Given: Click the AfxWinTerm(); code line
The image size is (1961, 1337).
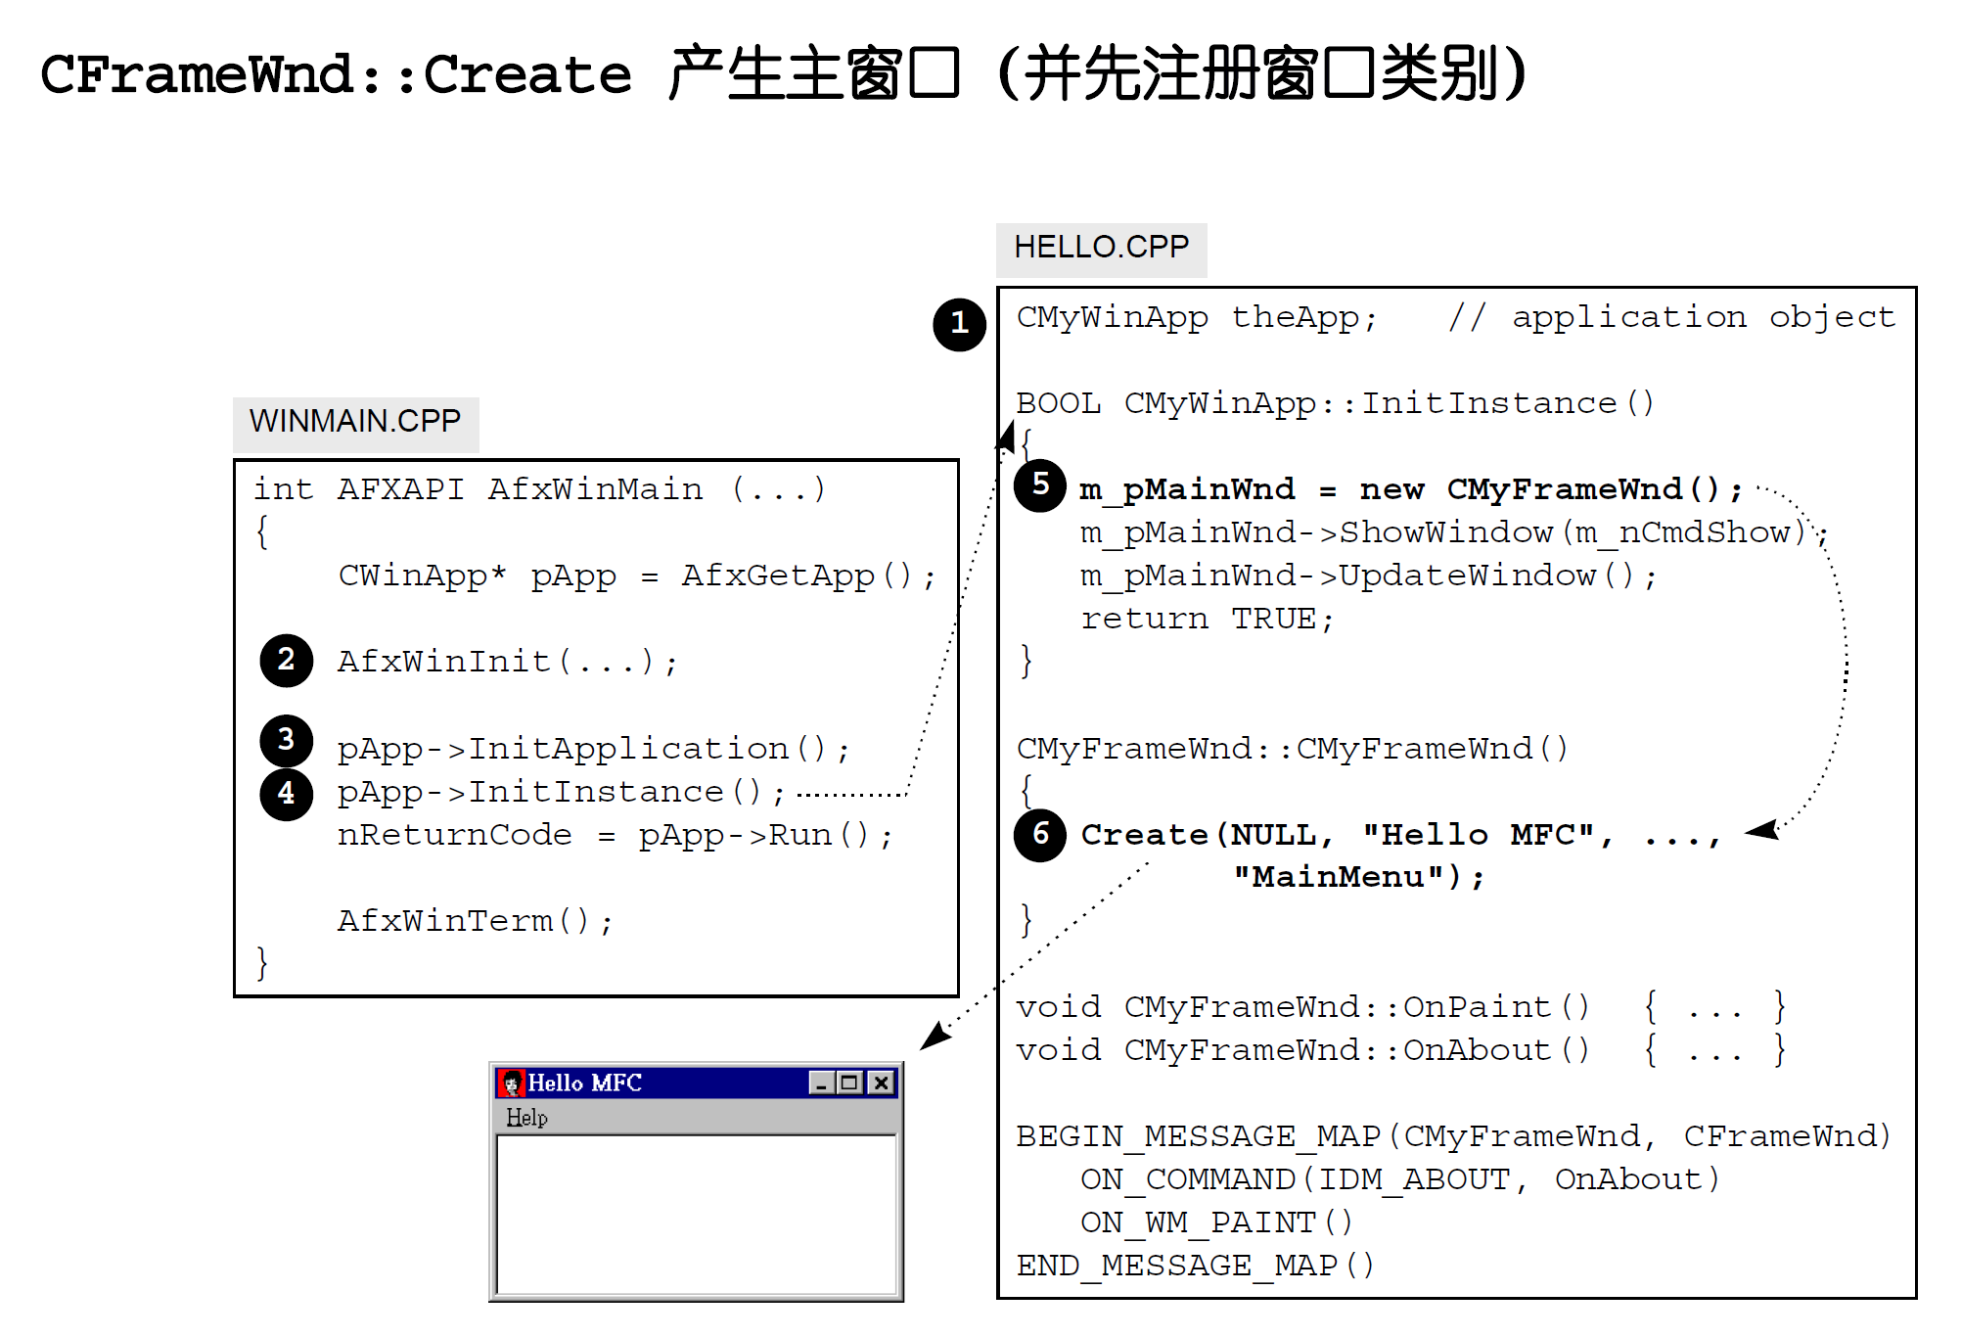Looking at the screenshot, I should tap(475, 921).
